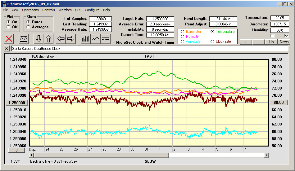Viewport: 295px width, 171px height.
Task: Click the 1.59% status text
Action: pyautogui.click(x=15, y=161)
